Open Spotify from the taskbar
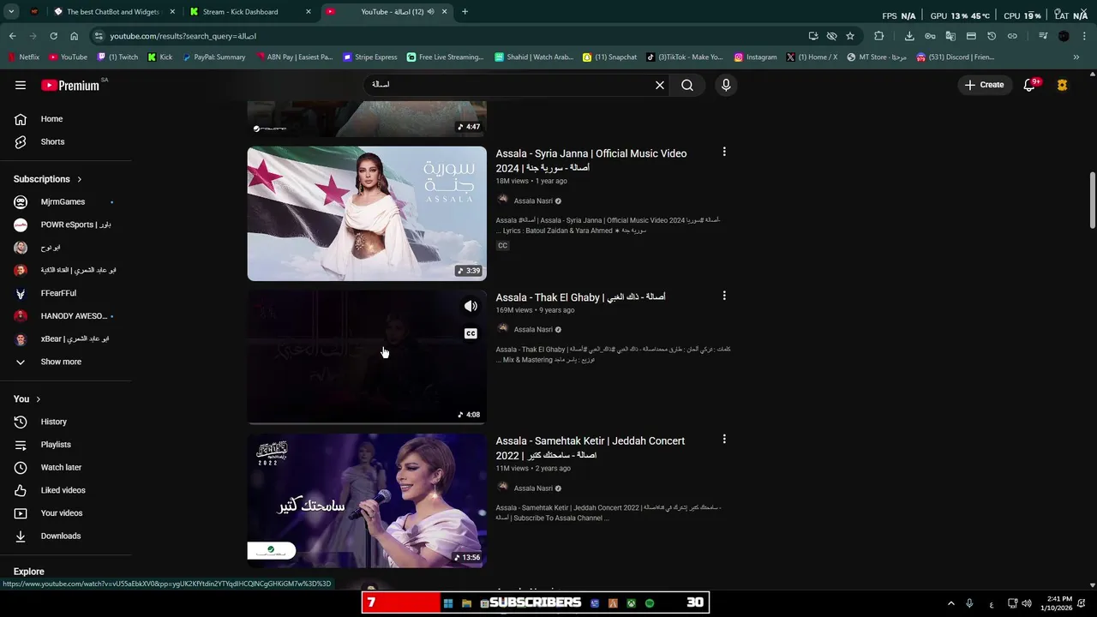The width and height of the screenshot is (1097, 617). tap(650, 603)
